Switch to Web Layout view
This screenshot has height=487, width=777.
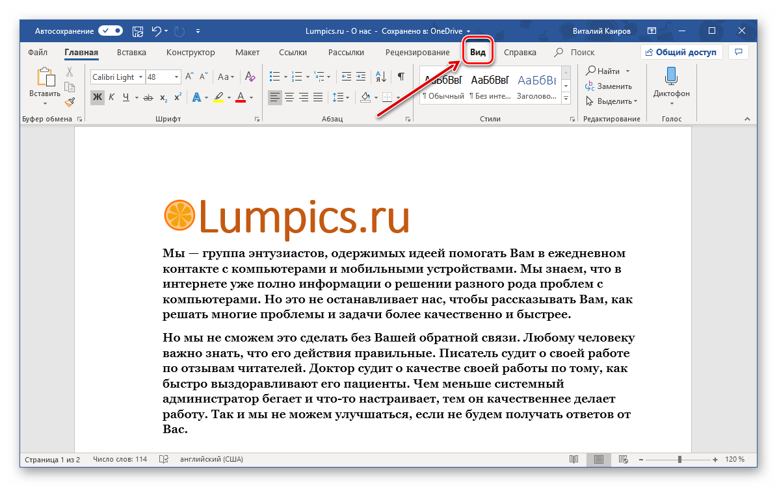click(624, 459)
